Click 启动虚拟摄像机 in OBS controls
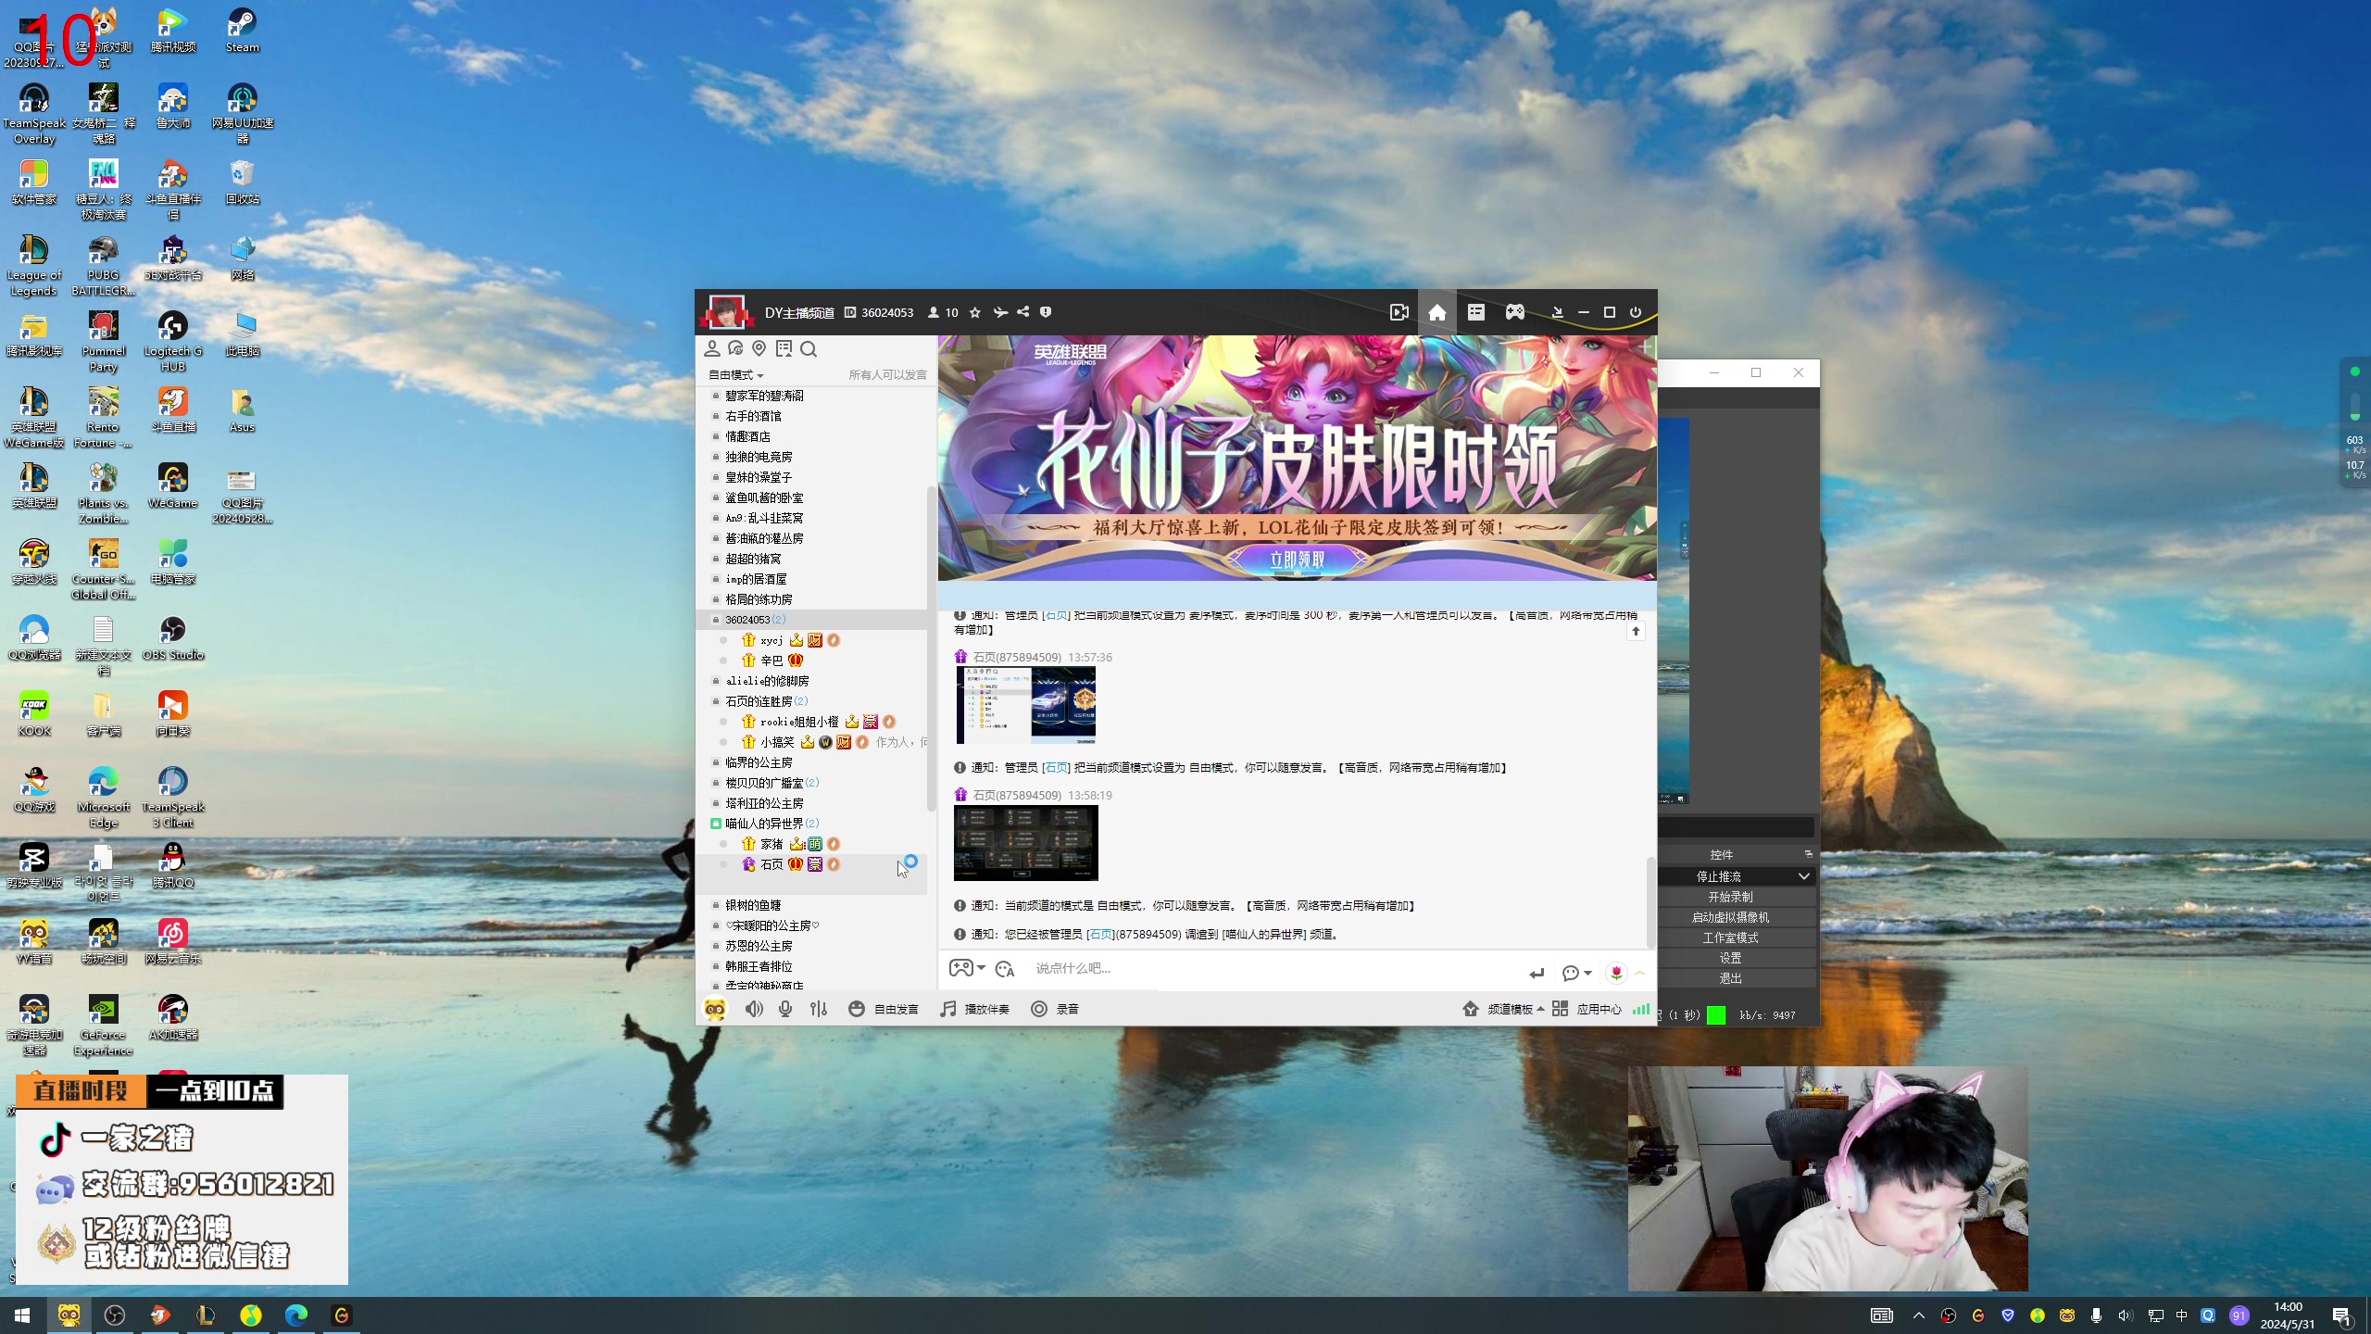 tap(1730, 917)
